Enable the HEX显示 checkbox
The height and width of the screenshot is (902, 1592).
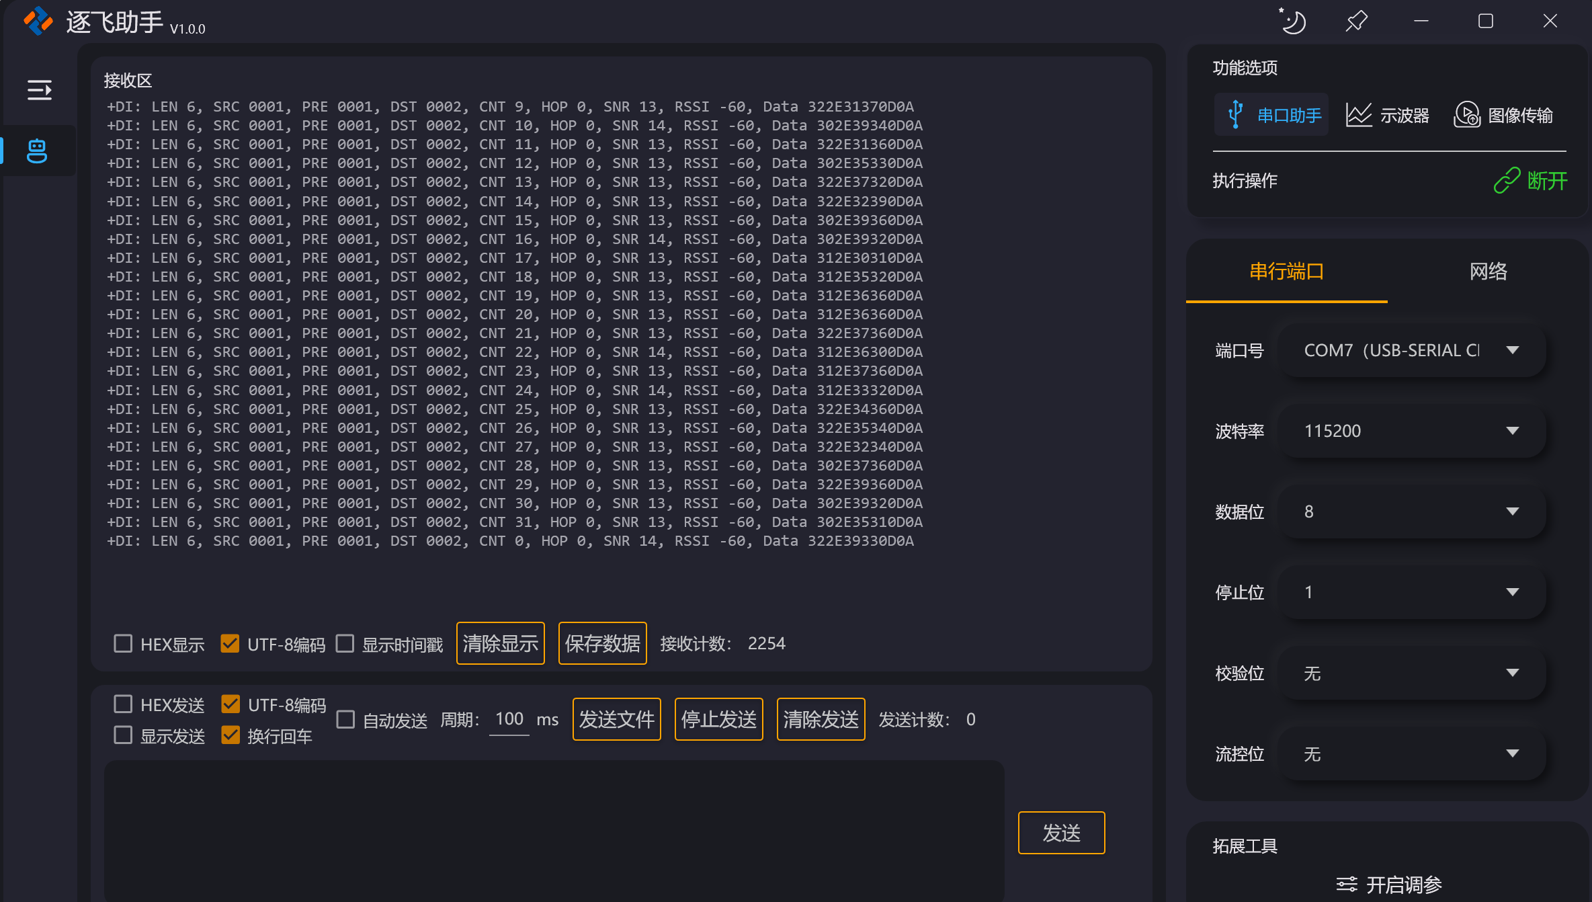point(123,644)
